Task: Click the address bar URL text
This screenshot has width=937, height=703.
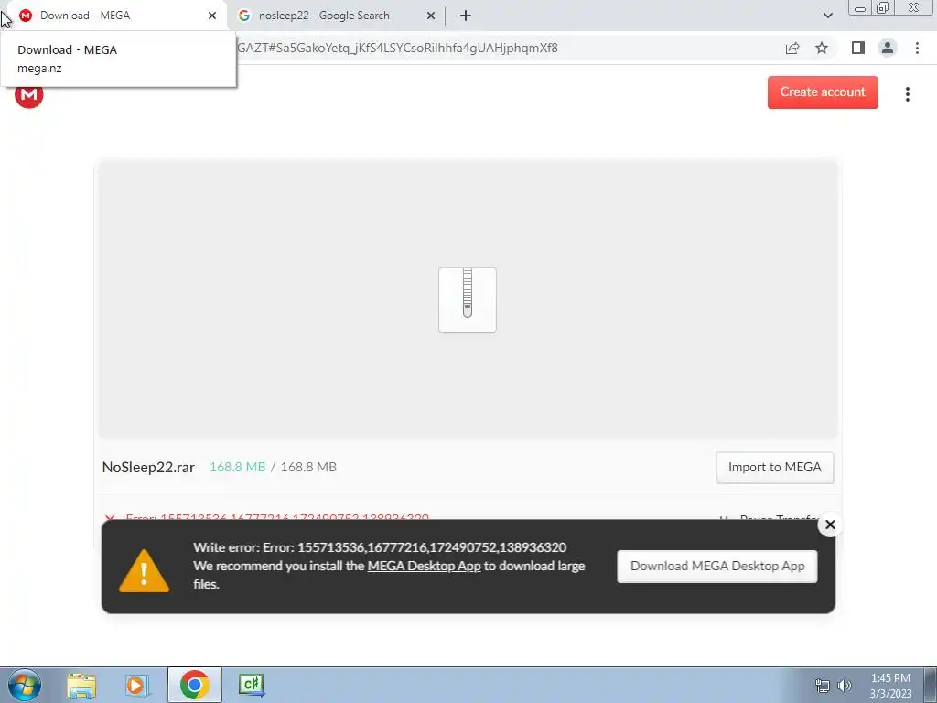Action: (x=397, y=48)
